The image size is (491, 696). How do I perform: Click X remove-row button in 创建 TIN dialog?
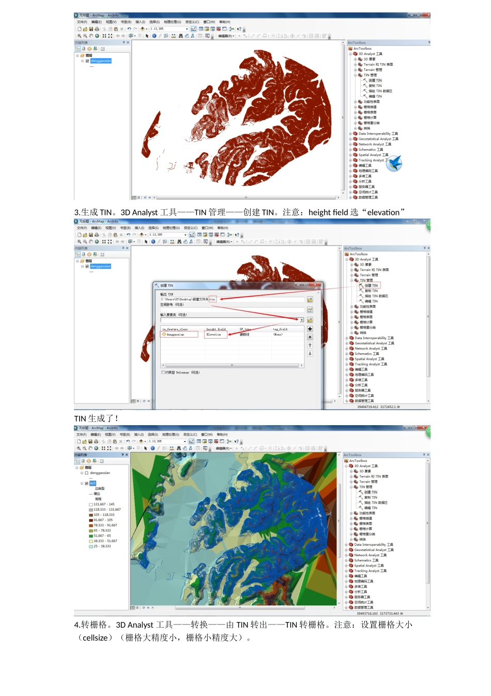[310, 337]
